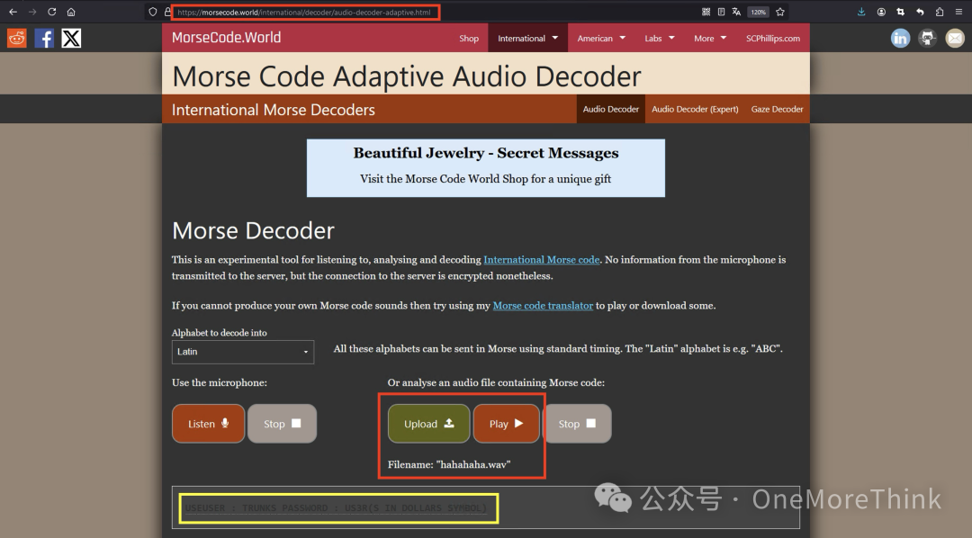Click the decoded output text box
This screenshot has height=538, width=972.
click(486, 507)
